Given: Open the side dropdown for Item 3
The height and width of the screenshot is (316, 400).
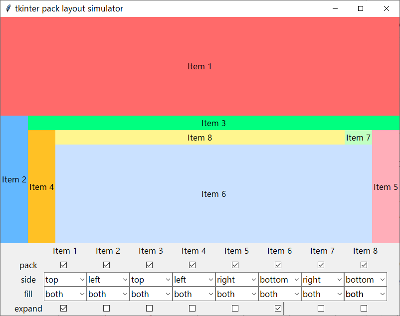Looking at the screenshot, I should [x=151, y=280].
